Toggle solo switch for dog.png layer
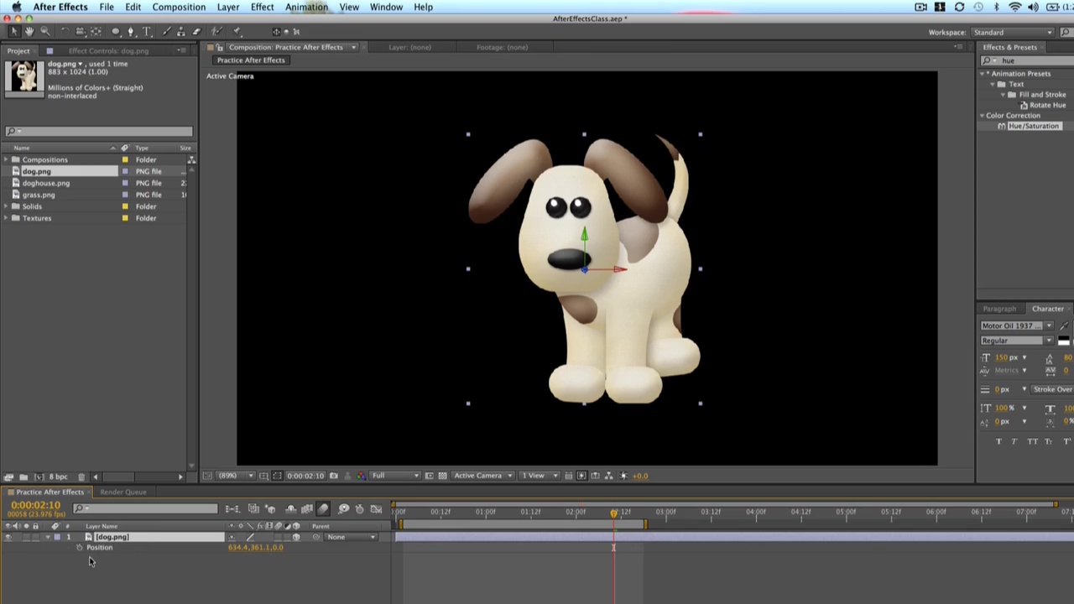 pos(26,537)
